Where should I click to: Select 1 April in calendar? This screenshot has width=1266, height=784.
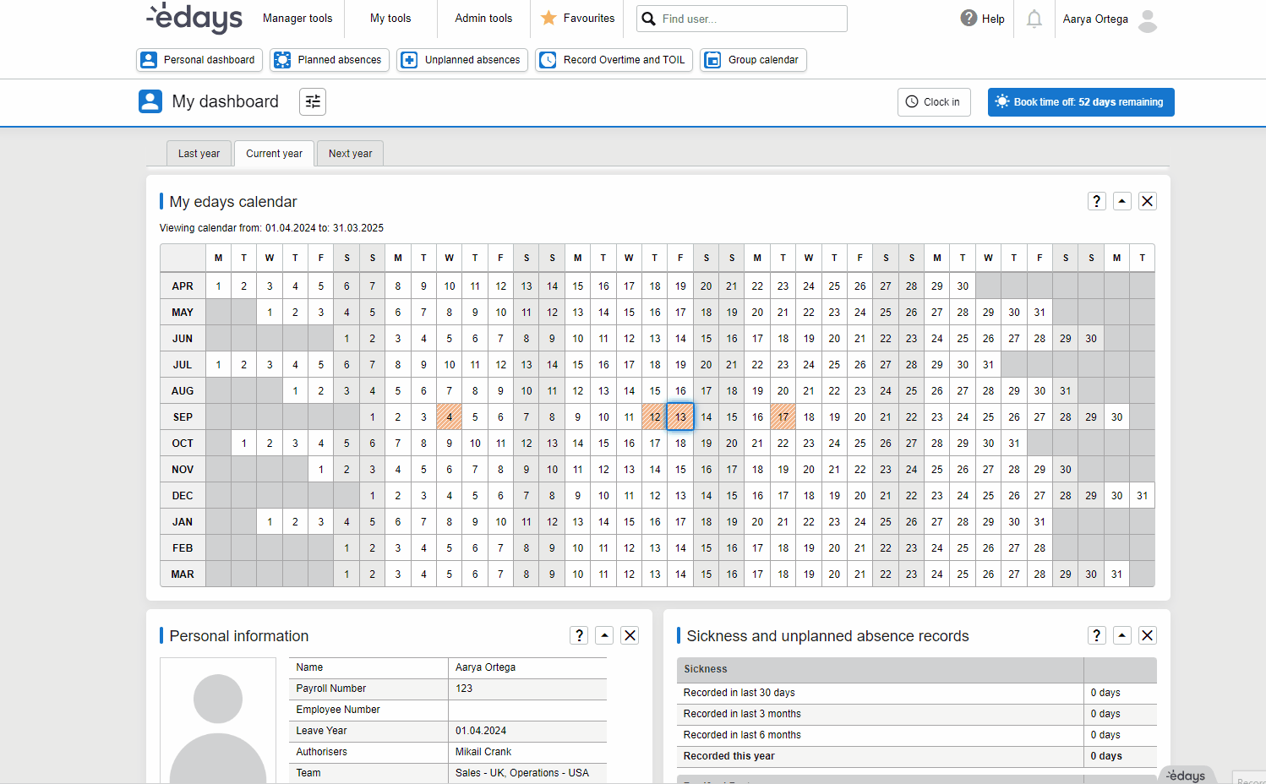coord(218,286)
